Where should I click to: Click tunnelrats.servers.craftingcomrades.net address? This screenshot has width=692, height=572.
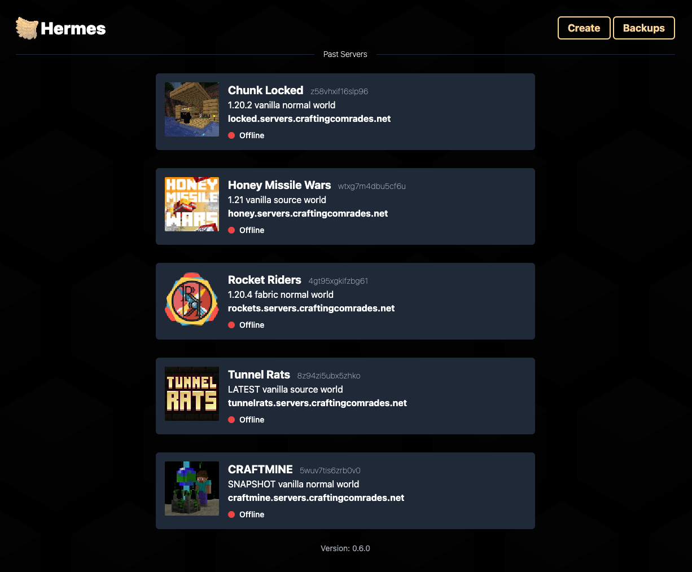click(317, 403)
